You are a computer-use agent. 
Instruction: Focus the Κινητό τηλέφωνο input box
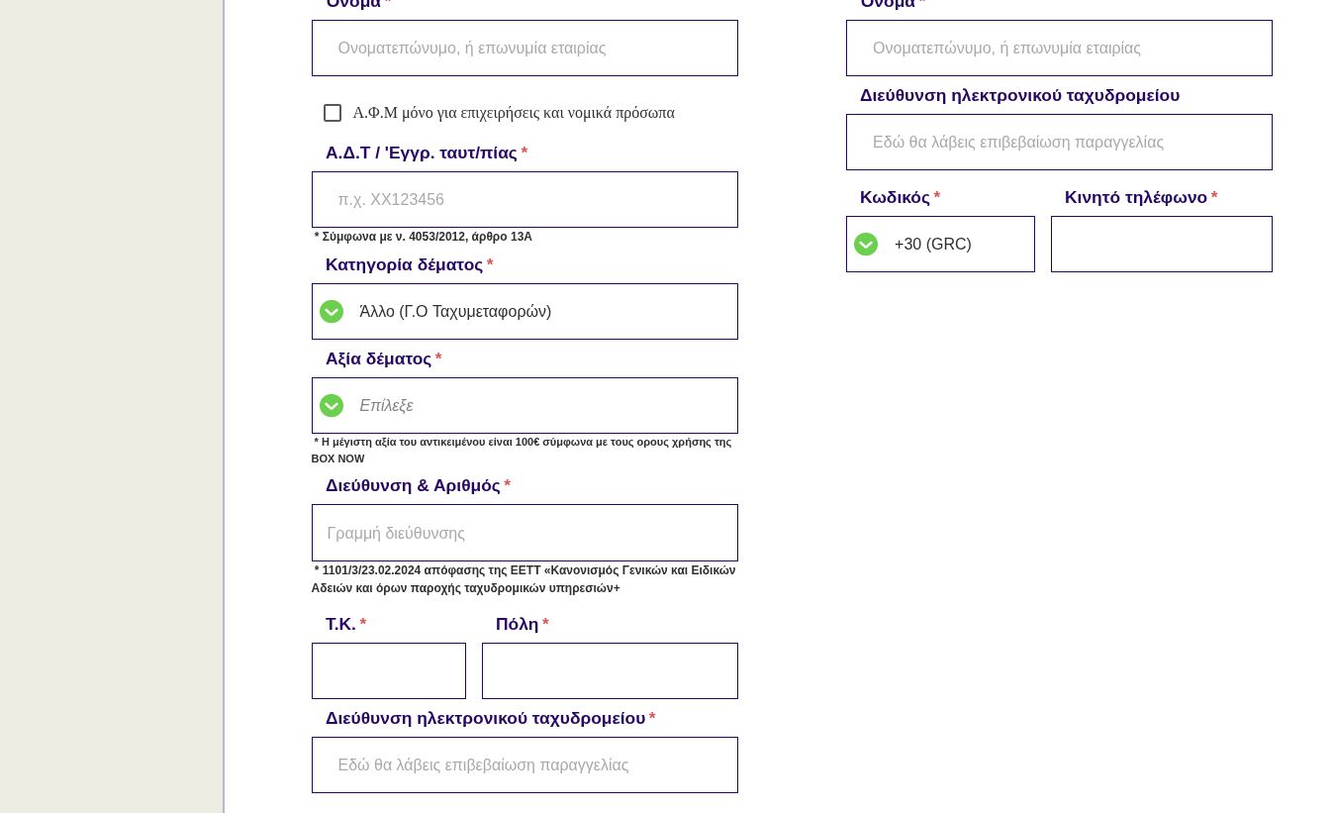coord(1161,245)
